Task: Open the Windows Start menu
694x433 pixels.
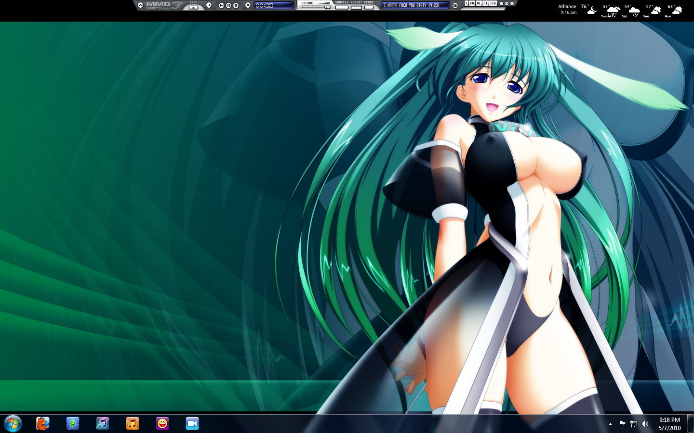Action: coord(13,423)
